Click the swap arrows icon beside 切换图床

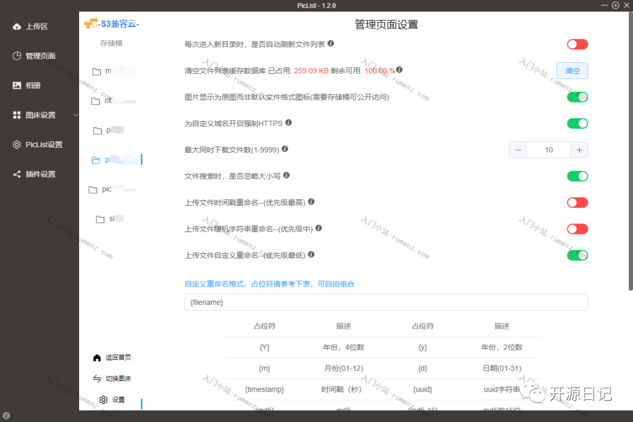click(97, 379)
